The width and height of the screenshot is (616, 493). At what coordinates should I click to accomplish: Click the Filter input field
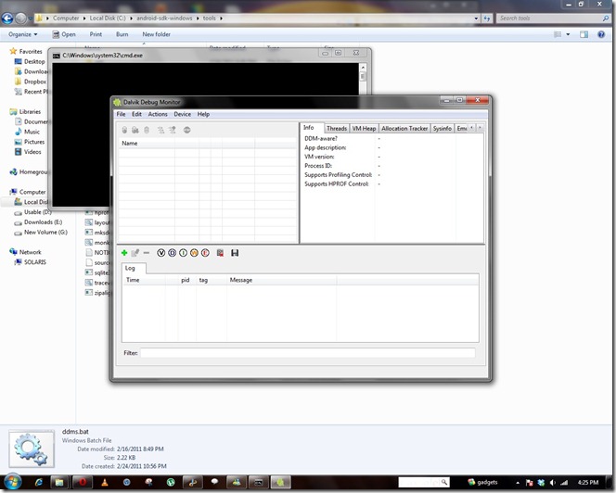coord(308,353)
